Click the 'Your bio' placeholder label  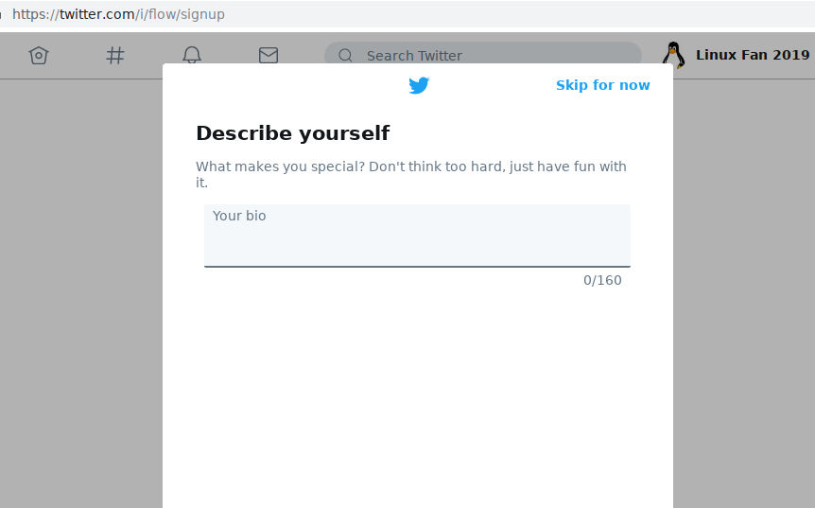click(239, 216)
